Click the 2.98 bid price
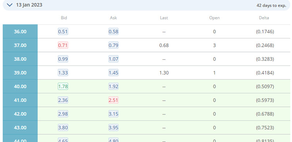 click(x=63, y=114)
